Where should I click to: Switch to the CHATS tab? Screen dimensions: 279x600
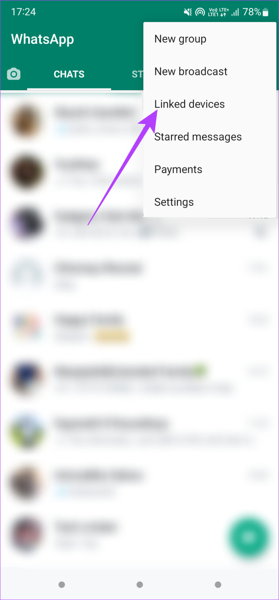(x=69, y=74)
